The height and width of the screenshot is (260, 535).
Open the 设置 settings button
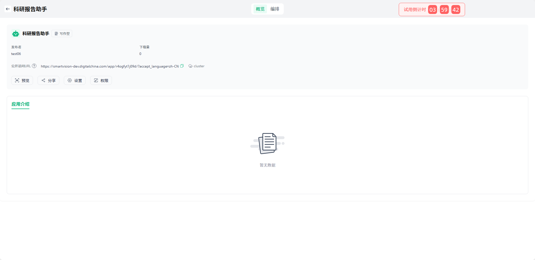[x=75, y=81]
